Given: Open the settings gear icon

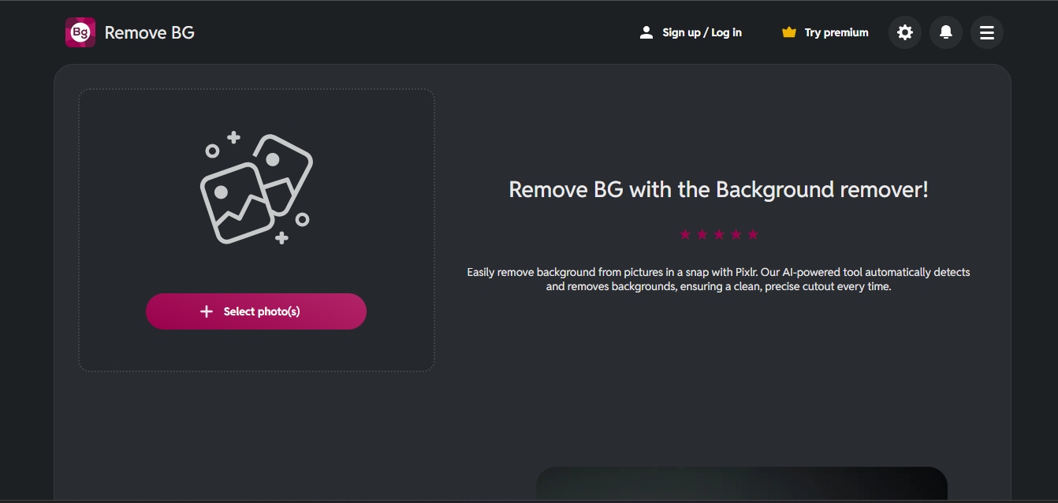Looking at the screenshot, I should pos(905,32).
